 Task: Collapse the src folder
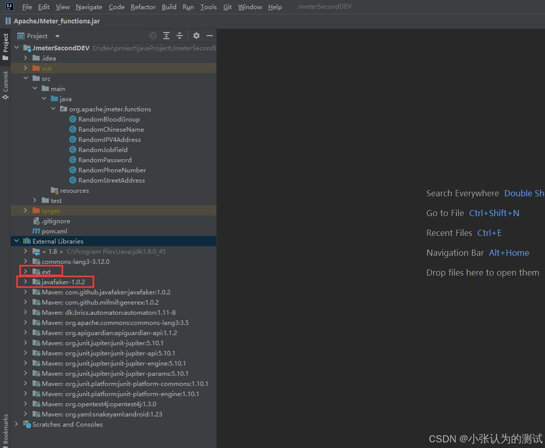pyautogui.click(x=26, y=78)
